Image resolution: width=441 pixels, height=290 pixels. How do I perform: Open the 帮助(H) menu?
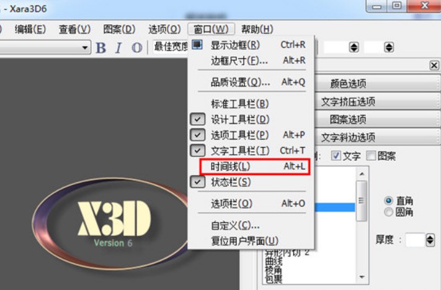coord(257,29)
